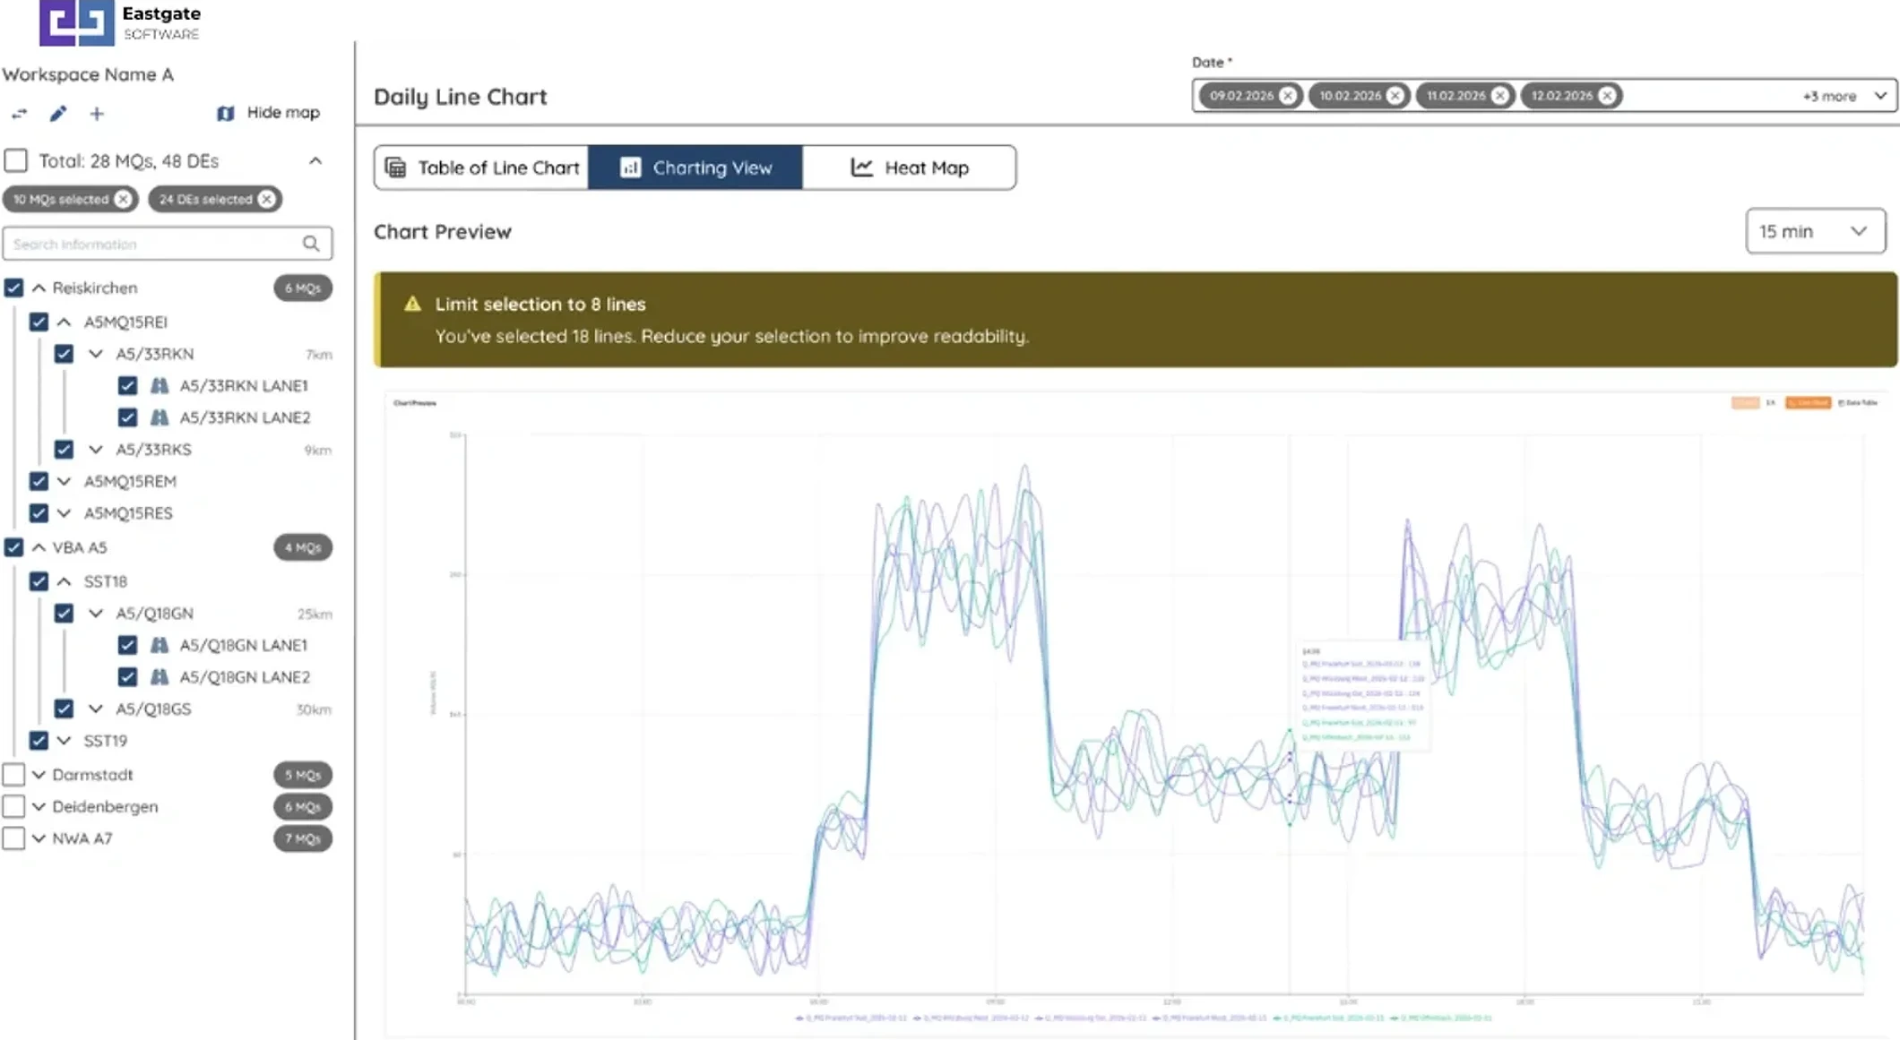Collapse the VBA A5 group

pos(39,547)
